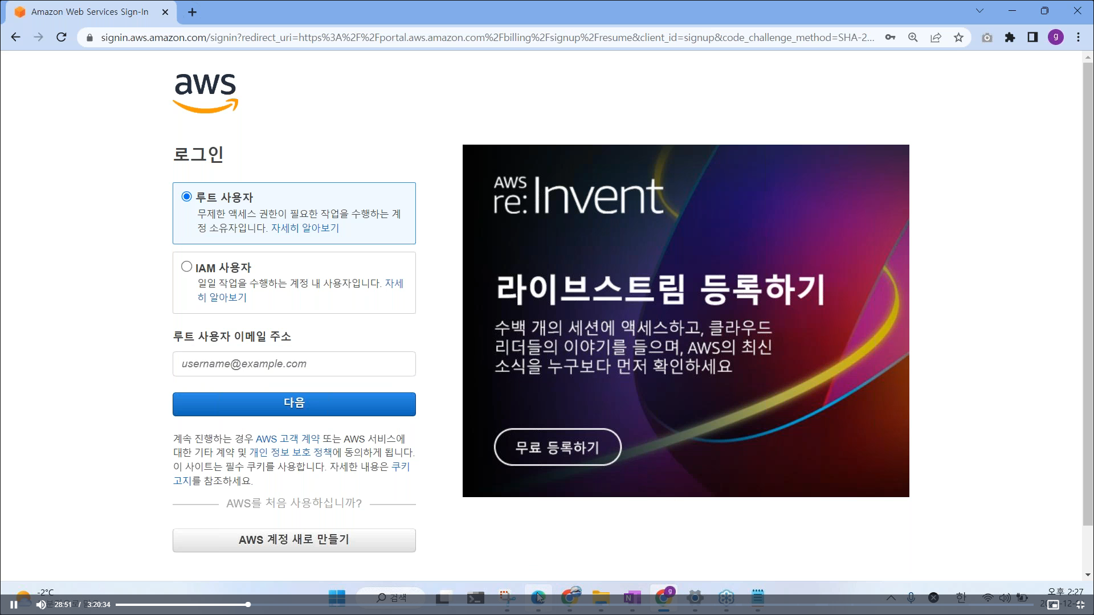This screenshot has height=615, width=1094.
Task: Open the zoom magnifier in address bar
Action: click(x=913, y=38)
